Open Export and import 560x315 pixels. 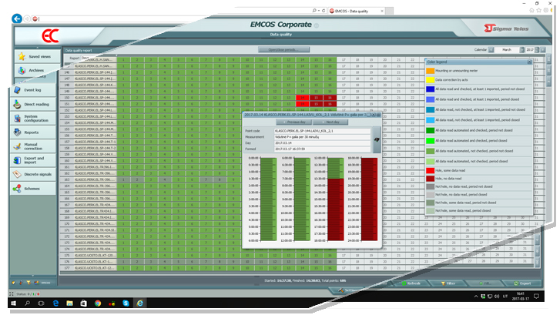(x=34, y=160)
